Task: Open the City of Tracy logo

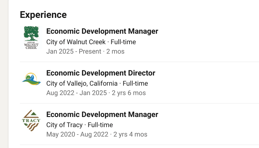Action: 31,121
